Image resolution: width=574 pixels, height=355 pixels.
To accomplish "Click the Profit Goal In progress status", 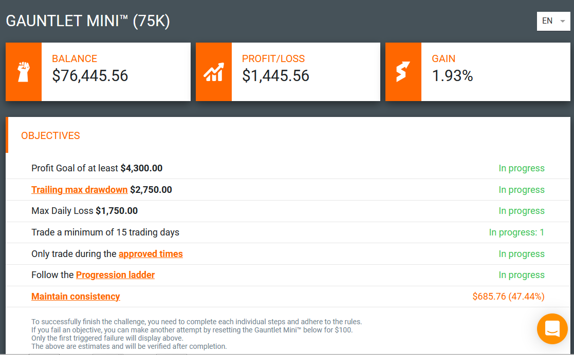I will (x=522, y=168).
